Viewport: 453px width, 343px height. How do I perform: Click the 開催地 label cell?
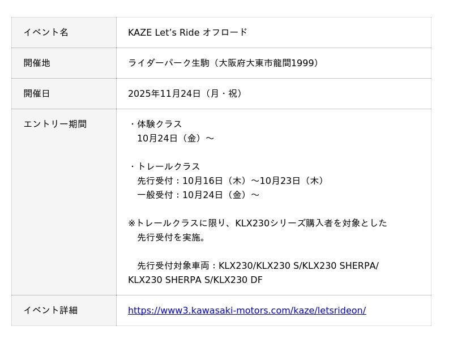[37, 63]
